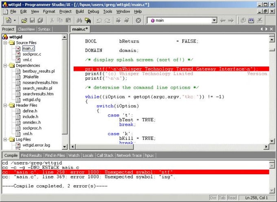277x202 pixels.
Task: Open the File menu
Action: pyautogui.click(x=13, y=11)
